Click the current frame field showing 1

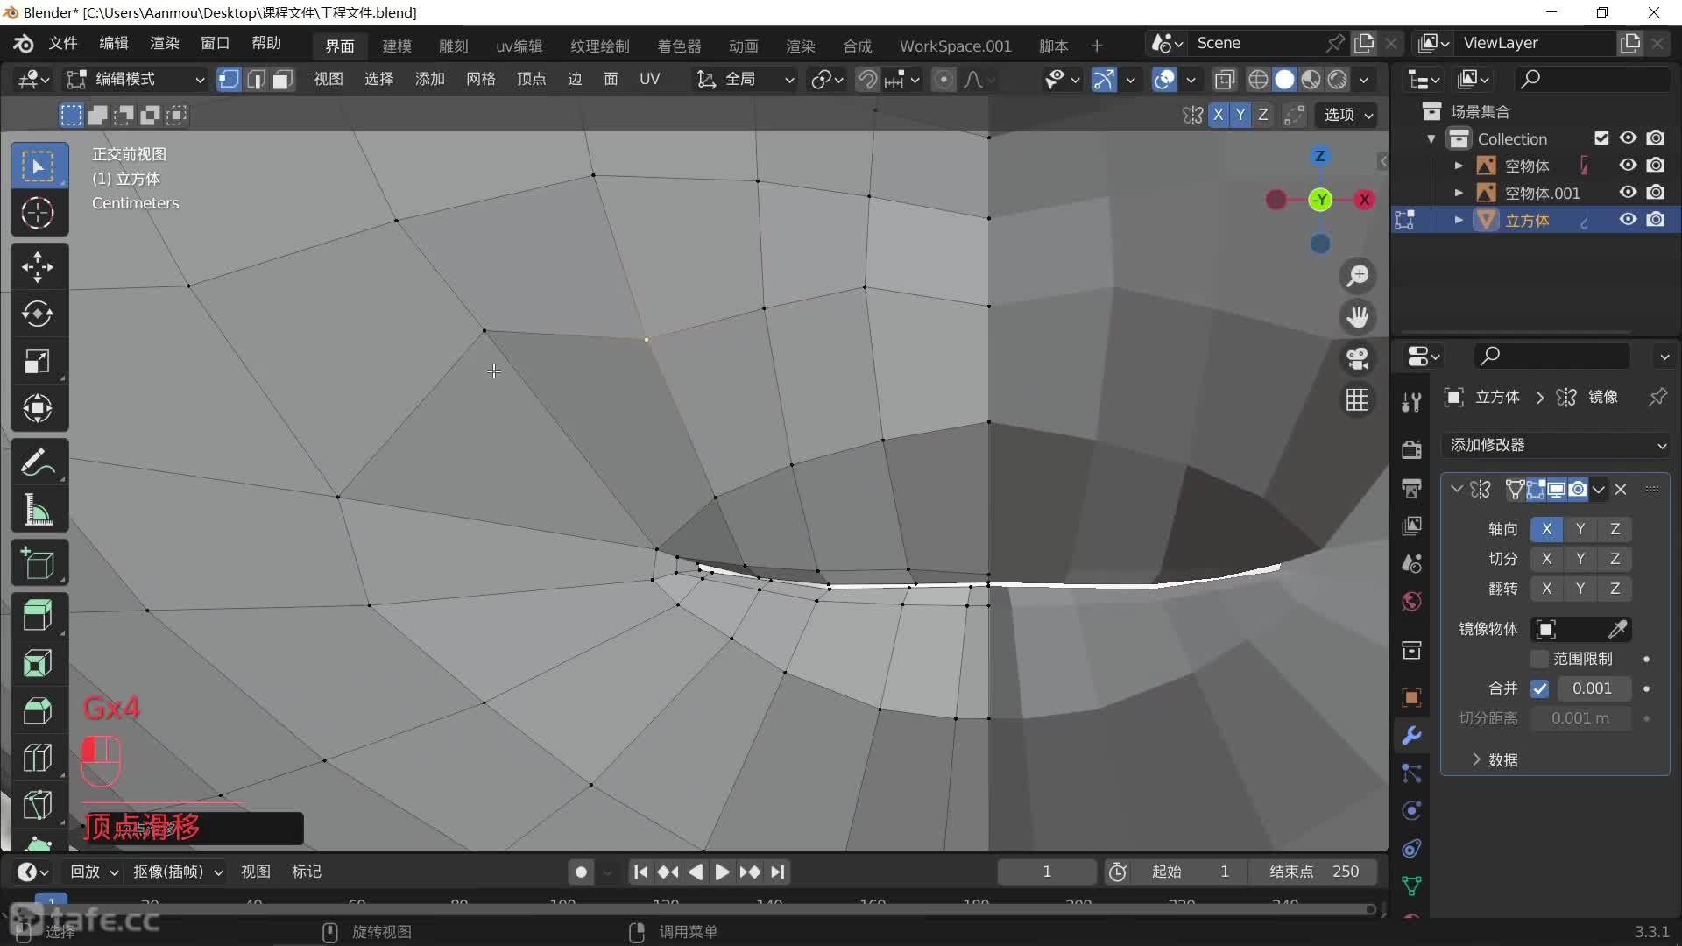1047,872
